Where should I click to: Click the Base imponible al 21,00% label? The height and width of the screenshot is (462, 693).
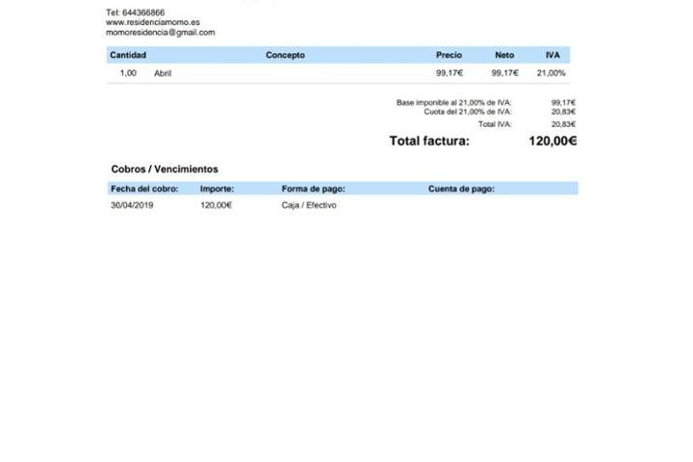(453, 102)
